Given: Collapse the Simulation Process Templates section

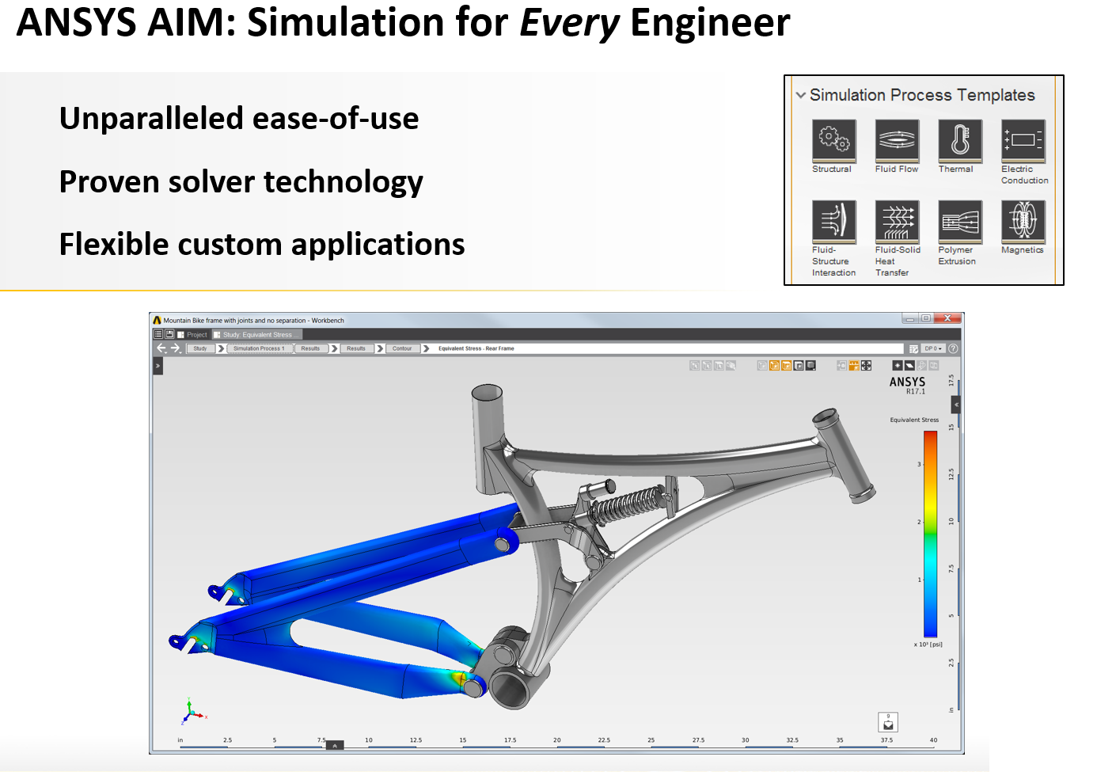Looking at the screenshot, I should pos(801,95).
